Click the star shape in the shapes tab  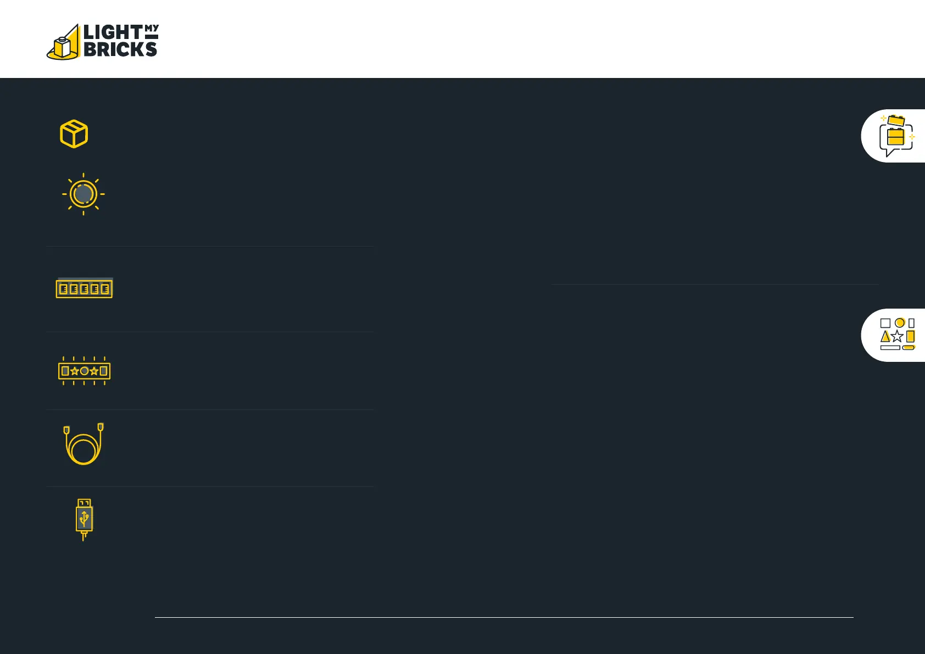point(897,336)
